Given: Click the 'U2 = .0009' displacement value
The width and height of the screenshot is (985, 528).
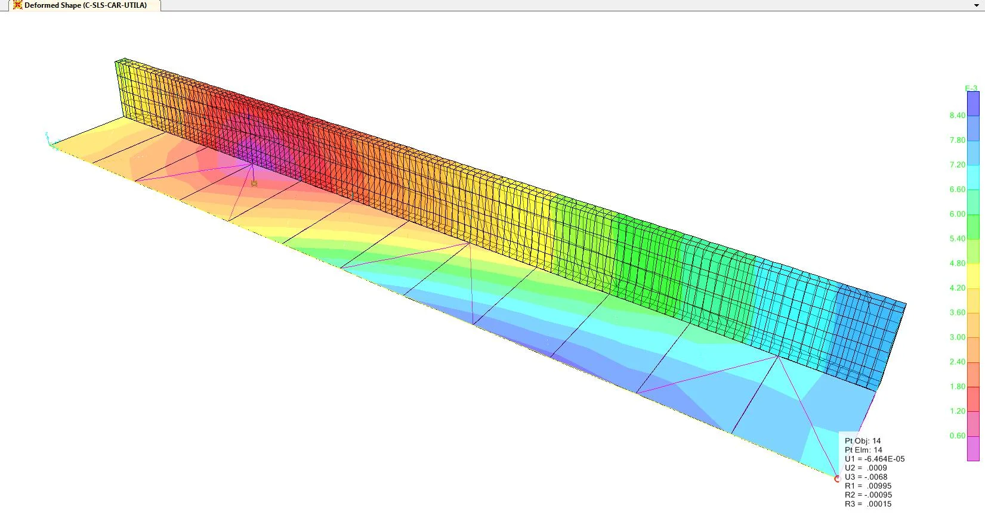Looking at the screenshot, I should 866,468.
